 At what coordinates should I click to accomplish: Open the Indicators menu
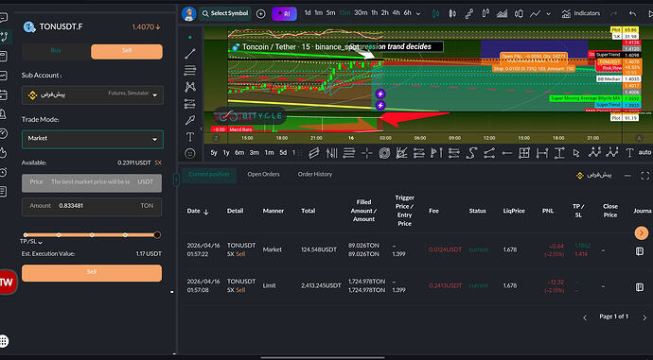tap(581, 14)
